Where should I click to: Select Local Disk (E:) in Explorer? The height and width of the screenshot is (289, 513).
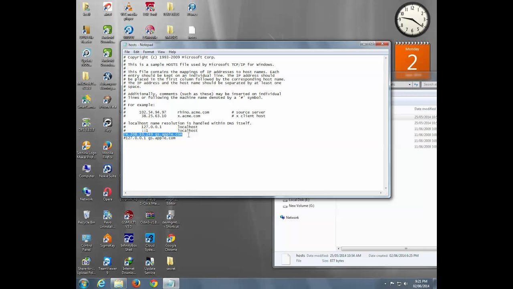coord(299,200)
